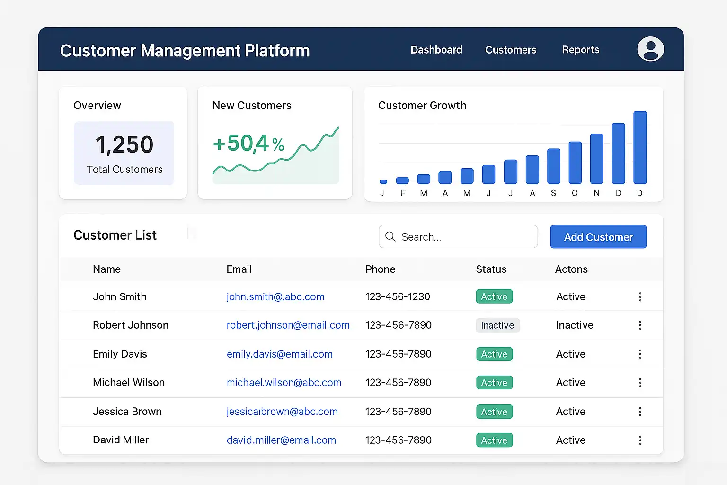Open three-dot menu for Robert Johnson
Image resolution: width=727 pixels, height=485 pixels.
click(x=640, y=325)
